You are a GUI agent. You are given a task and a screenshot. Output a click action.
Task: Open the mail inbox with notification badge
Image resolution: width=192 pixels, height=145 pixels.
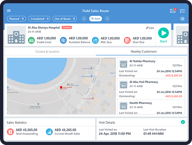pos(173,11)
